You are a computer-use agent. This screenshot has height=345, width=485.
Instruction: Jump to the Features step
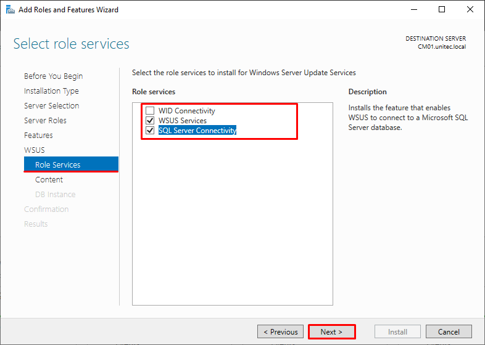(x=38, y=136)
